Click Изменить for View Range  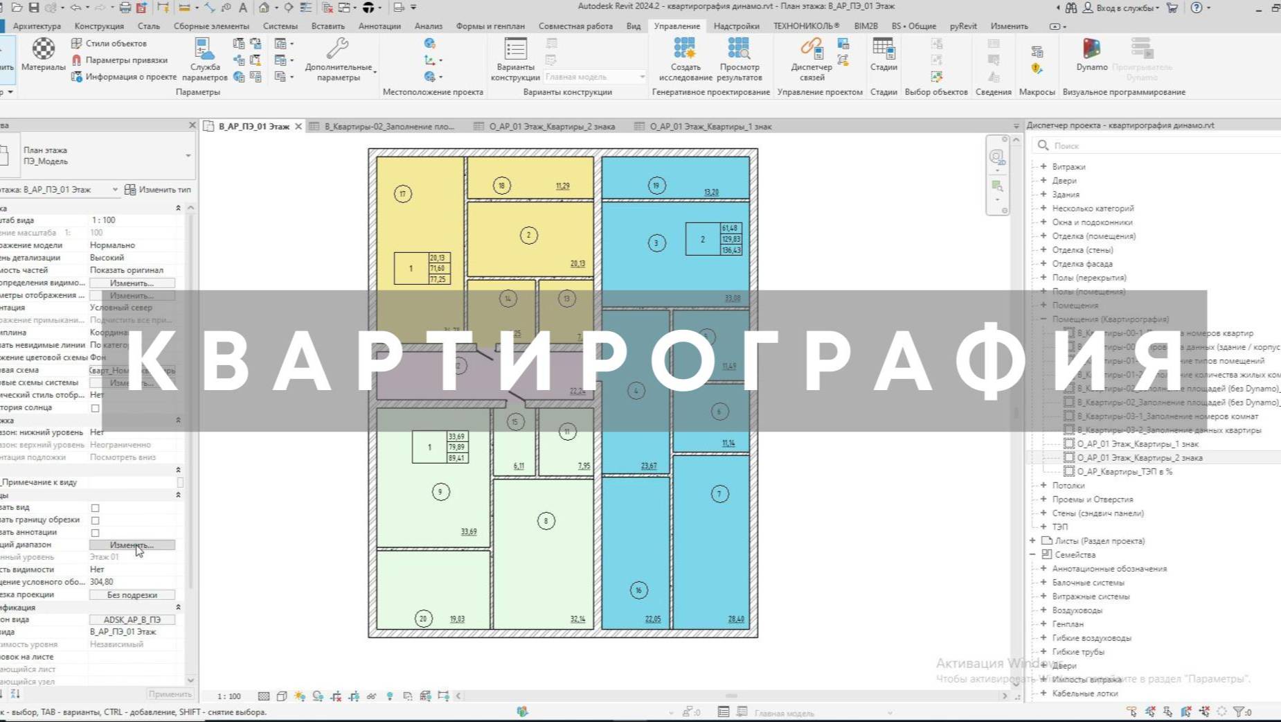point(132,545)
